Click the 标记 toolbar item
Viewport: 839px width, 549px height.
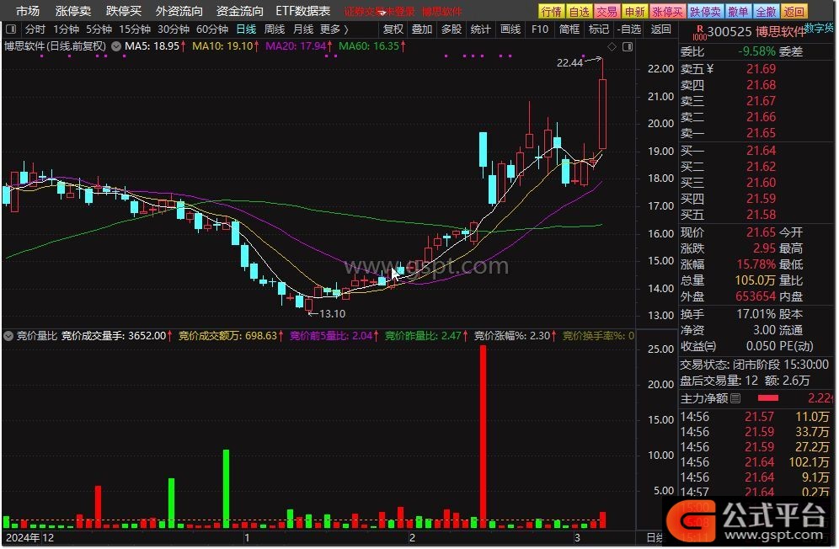tap(598, 29)
